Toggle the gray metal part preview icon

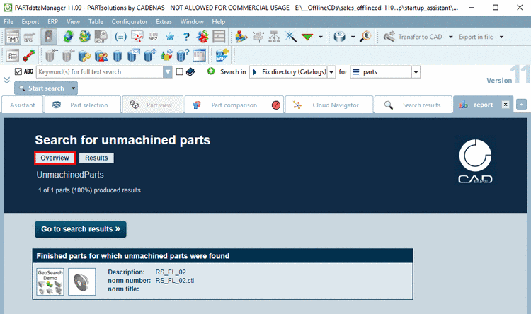click(x=49, y=37)
